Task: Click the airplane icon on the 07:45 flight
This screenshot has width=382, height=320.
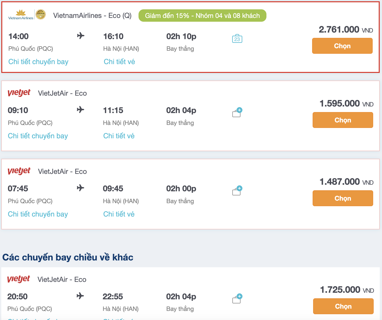Action: [80, 188]
